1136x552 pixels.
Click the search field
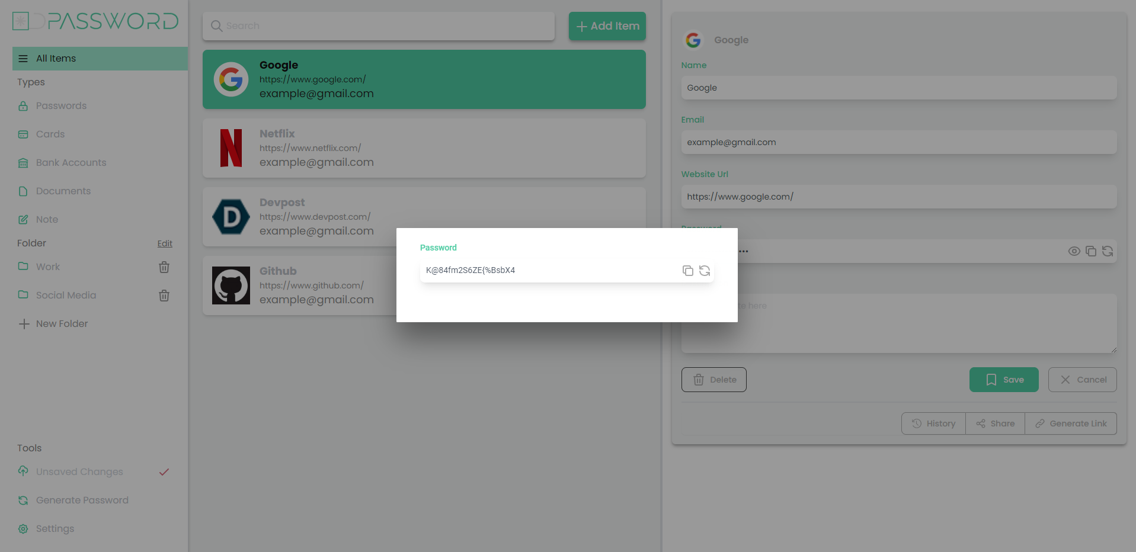click(379, 26)
